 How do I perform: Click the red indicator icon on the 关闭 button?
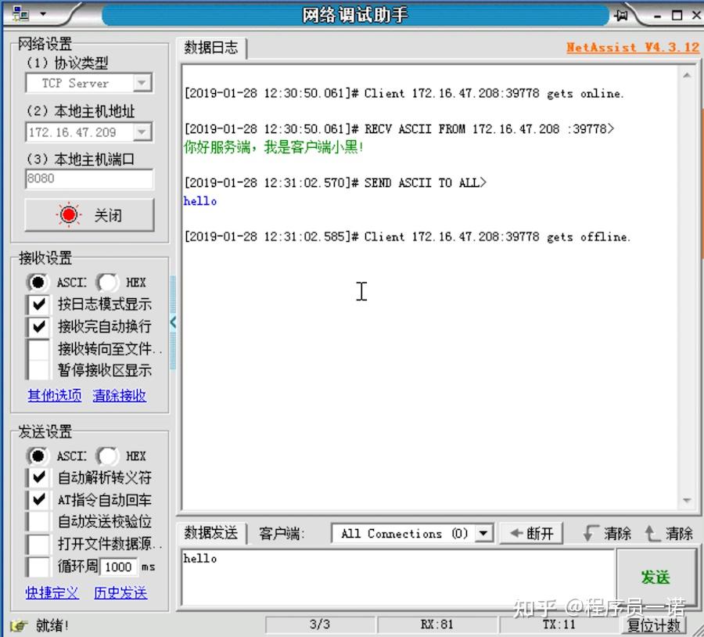(x=68, y=213)
